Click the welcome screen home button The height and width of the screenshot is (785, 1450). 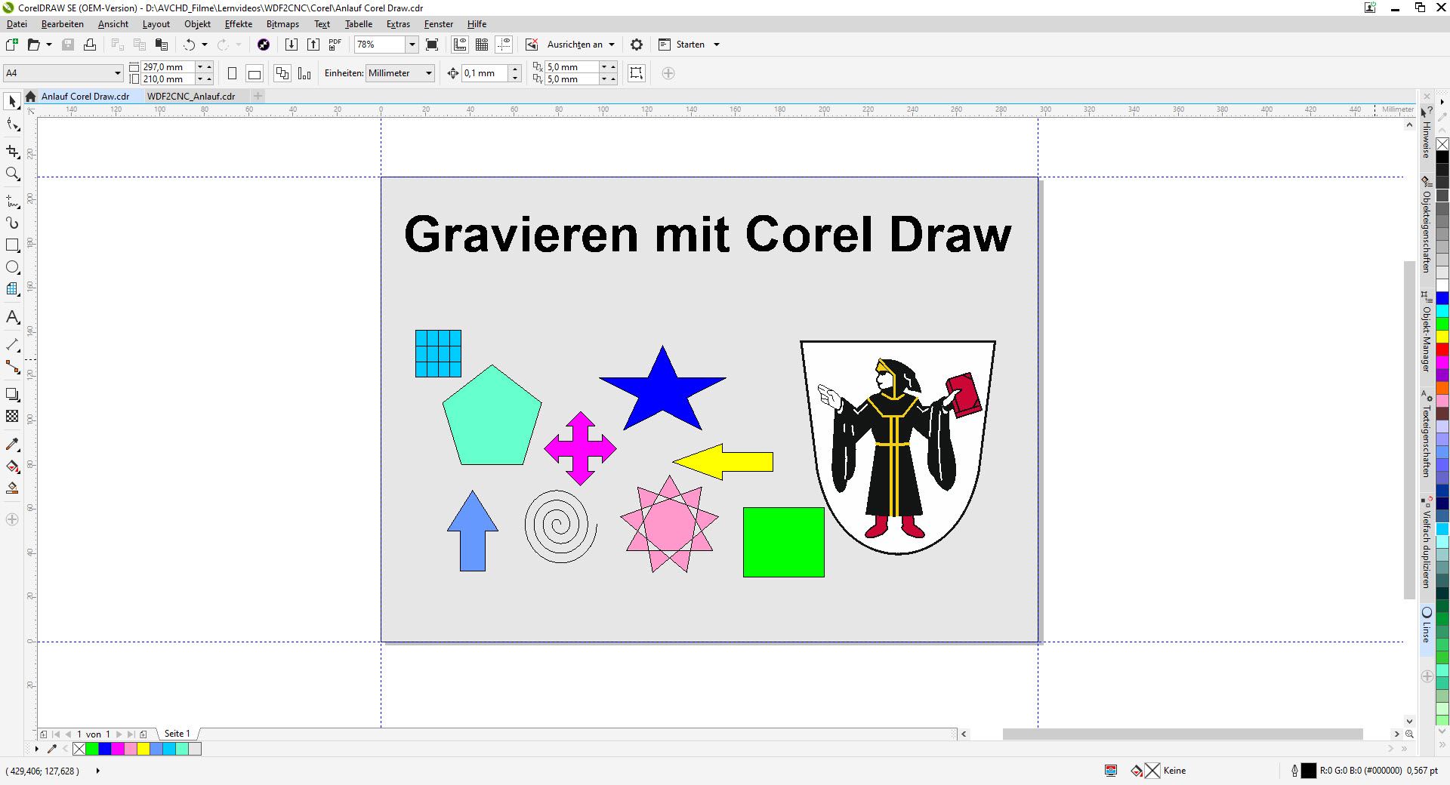tap(30, 97)
